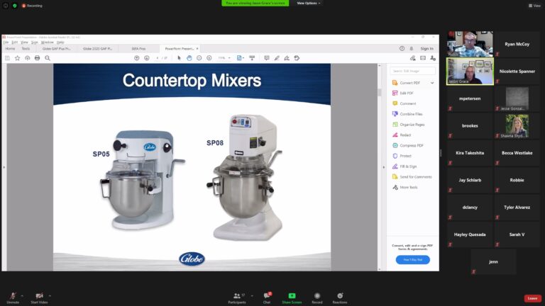The height and width of the screenshot is (306, 545).
Task: Open the Zoom Chat panel
Action: pos(267,297)
